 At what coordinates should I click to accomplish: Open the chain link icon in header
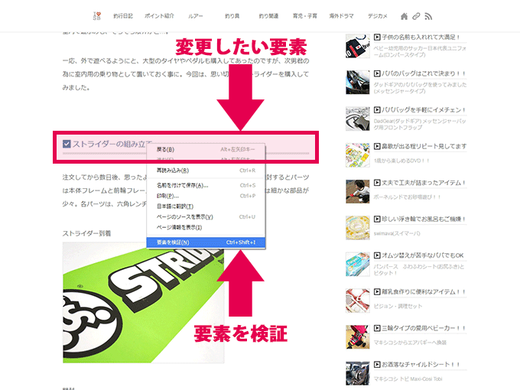click(416, 16)
